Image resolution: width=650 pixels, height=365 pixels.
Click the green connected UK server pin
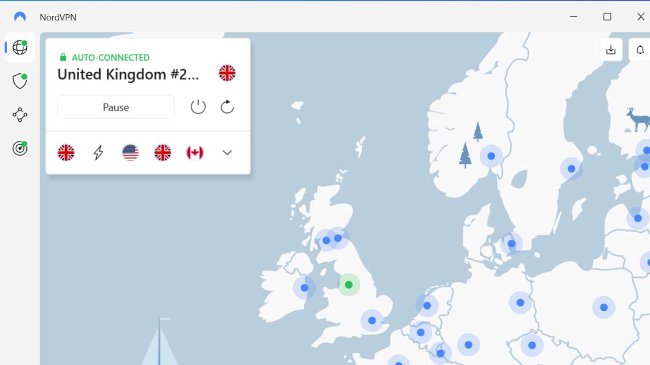click(x=348, y=285)
